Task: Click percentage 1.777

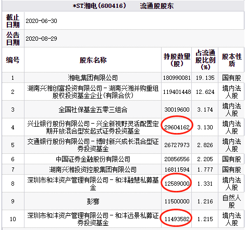Action: [205, 170]
